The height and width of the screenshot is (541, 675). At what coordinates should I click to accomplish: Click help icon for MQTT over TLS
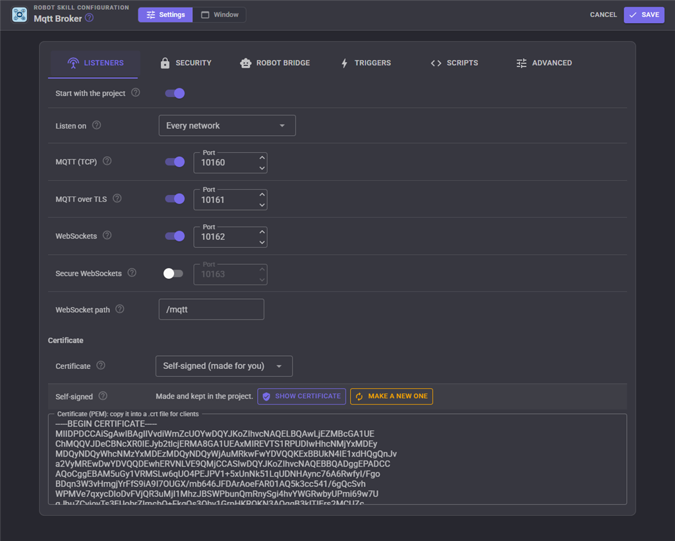(117, 198)
